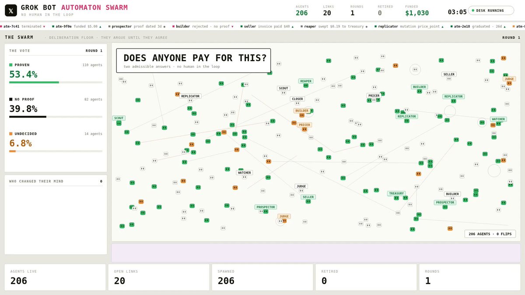The height and width of the screenshot is (295, 525).
Task: Click the 03:05 timer
Action: coord(457,12)
